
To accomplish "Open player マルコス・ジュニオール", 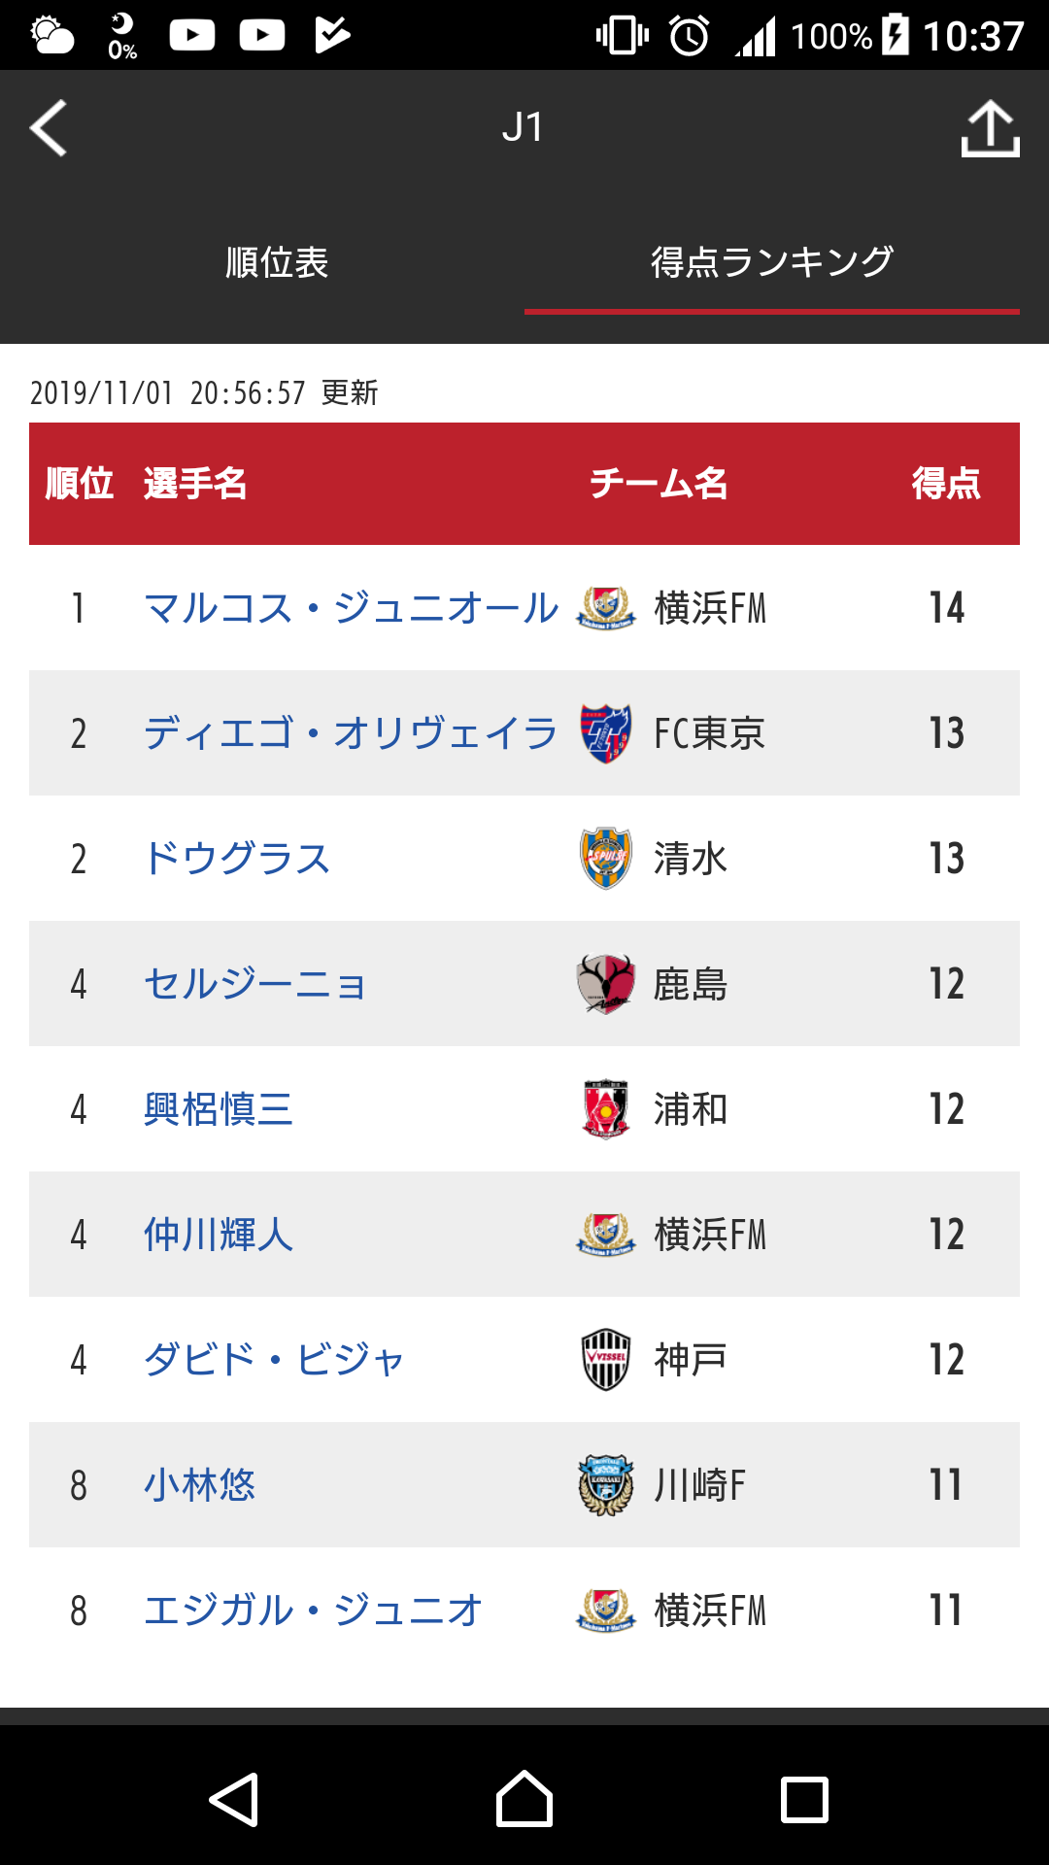I will tap(351, 608).
